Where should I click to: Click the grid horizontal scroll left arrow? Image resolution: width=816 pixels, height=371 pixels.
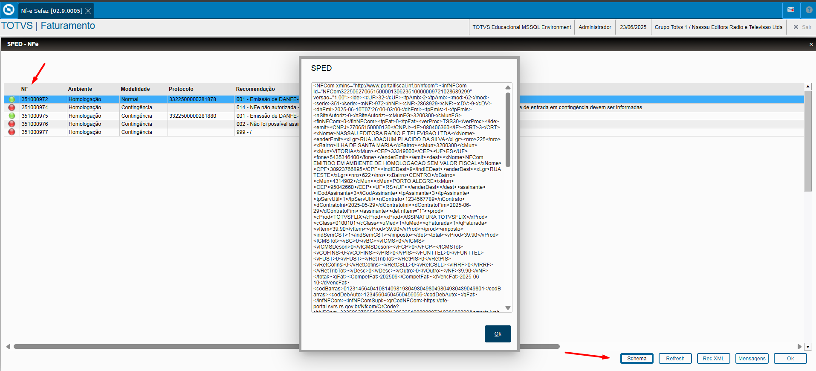[x=8, y=347]
